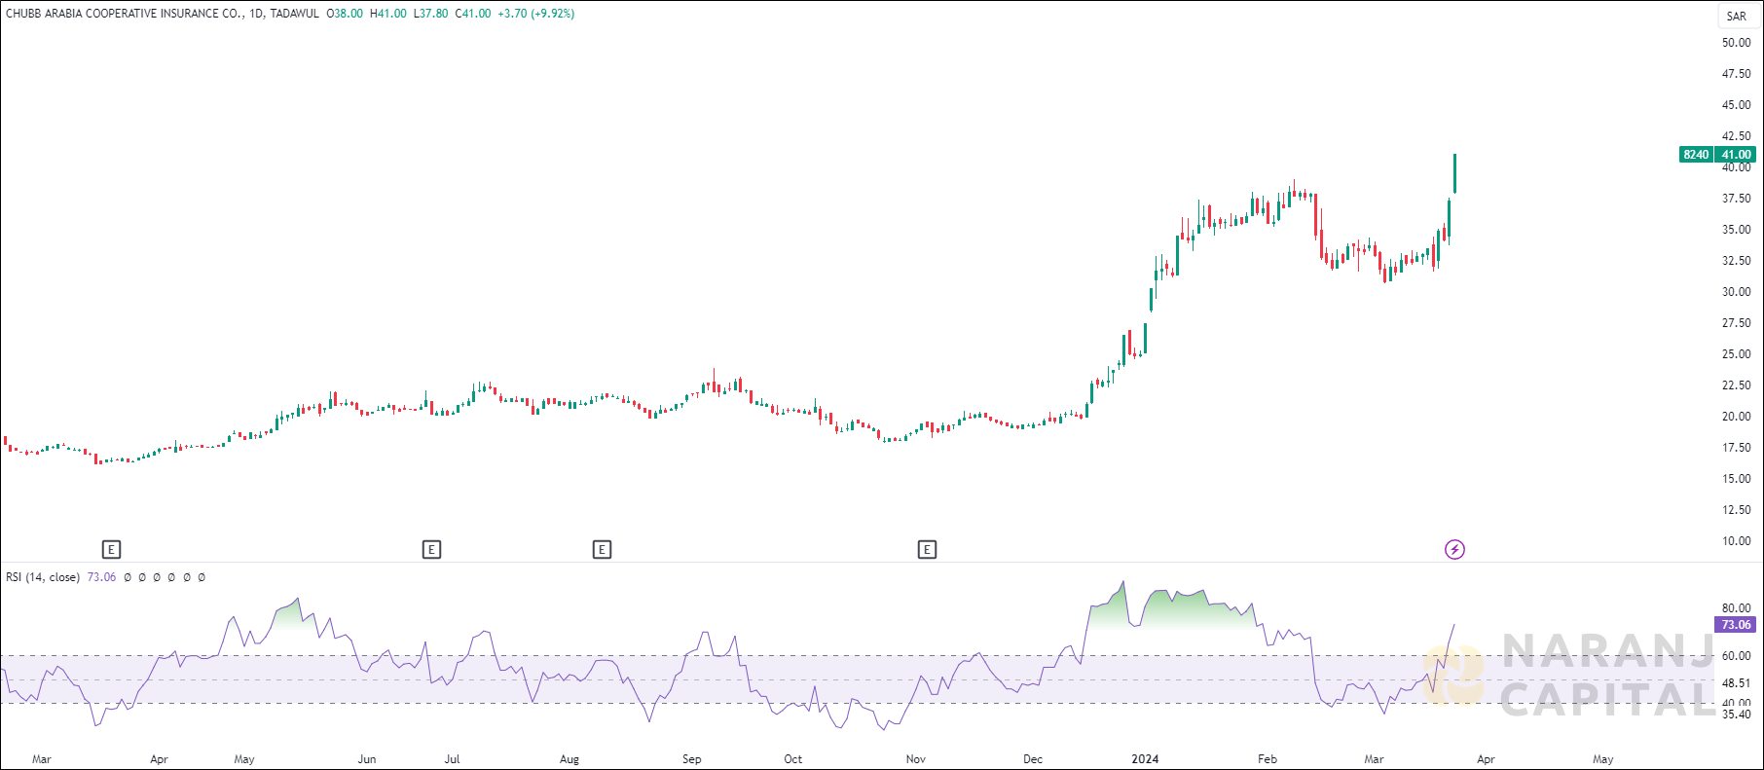Select the RSI (14, close) indicator label
The height and width of the screenshot is (770, 1764).
pos(43,577)
